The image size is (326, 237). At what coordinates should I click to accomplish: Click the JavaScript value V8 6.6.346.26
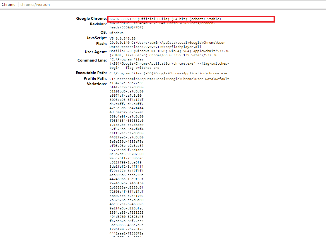pyautogui.click(x=122, y=38)
